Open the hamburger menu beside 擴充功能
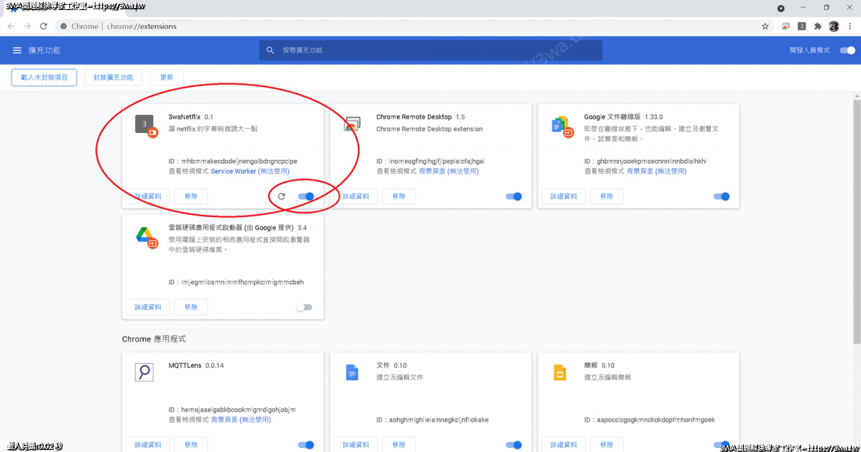This screenshot has height=452, width=861. click(17, 50)
